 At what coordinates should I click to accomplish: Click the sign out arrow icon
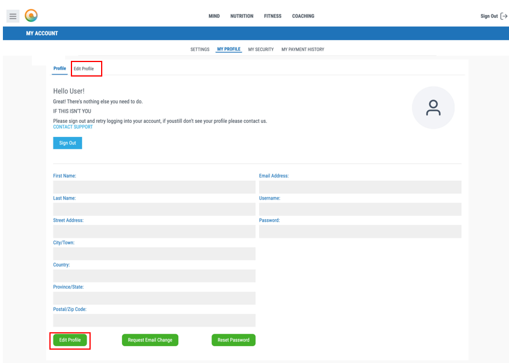(503, 16)
